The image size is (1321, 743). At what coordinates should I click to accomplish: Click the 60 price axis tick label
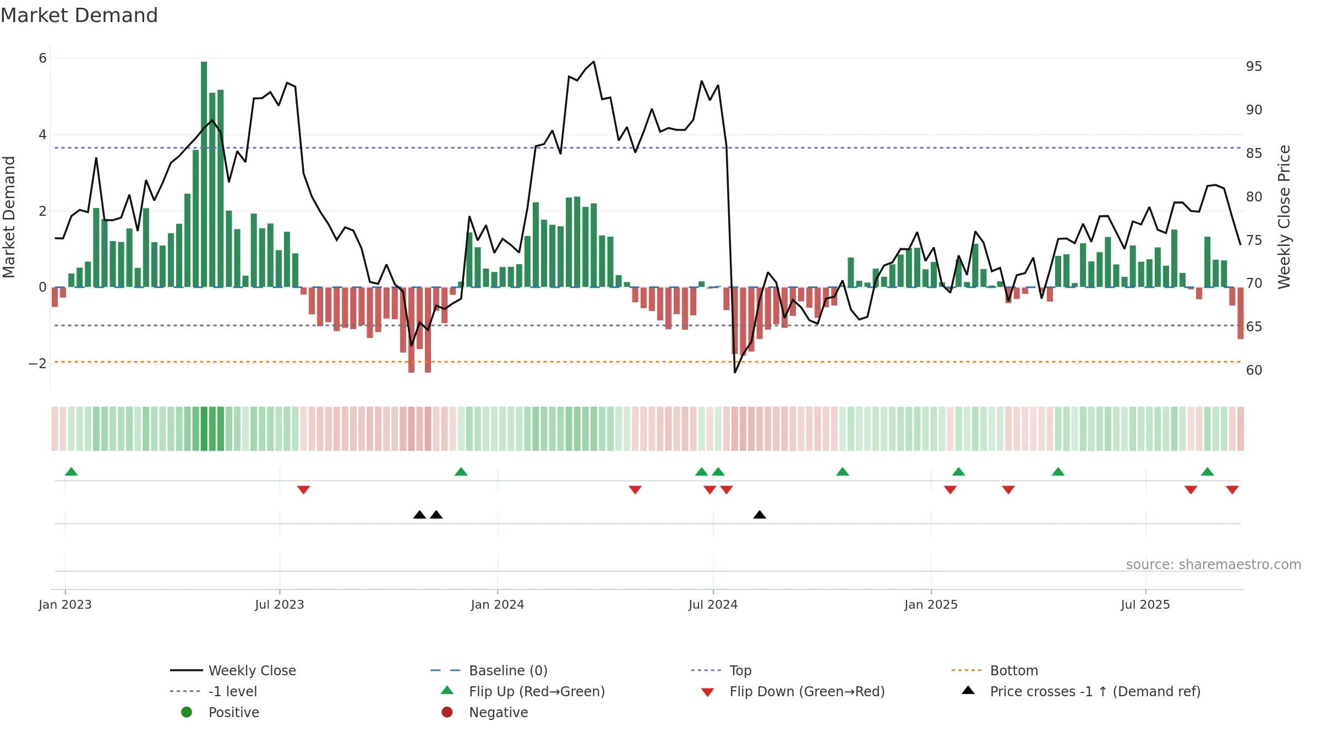pos(1254,370)
